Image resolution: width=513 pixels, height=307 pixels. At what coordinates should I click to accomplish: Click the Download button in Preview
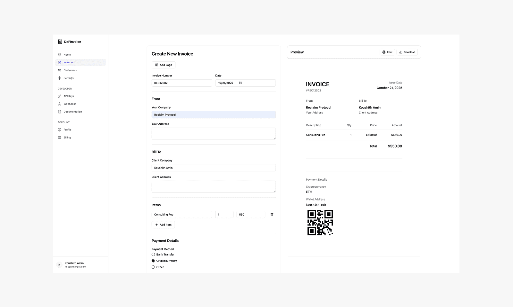[x=407, y=52]
